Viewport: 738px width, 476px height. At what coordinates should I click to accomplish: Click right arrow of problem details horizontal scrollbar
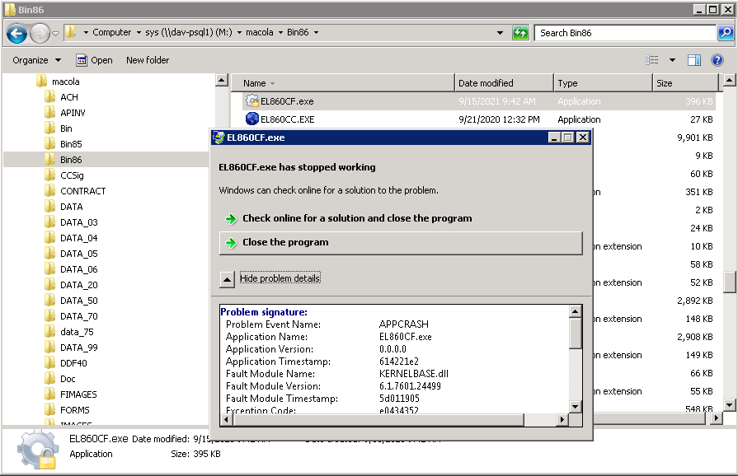click(562, 420)
